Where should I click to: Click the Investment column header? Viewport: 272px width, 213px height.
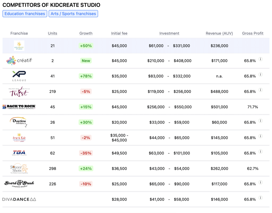point(169,33)
